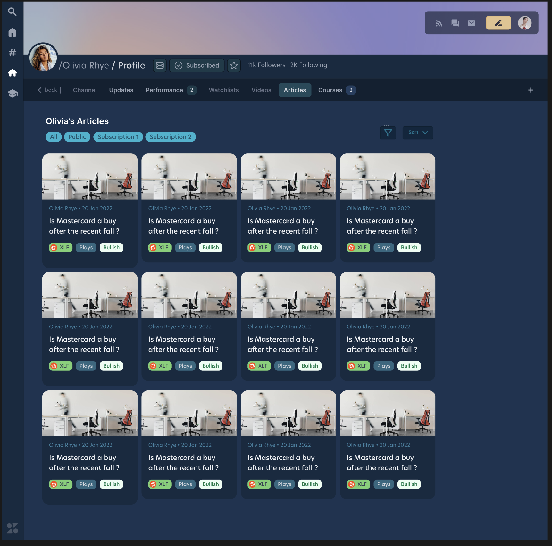Select the Articles tab
The image size is (552, 546).
(x=295, y=90)
